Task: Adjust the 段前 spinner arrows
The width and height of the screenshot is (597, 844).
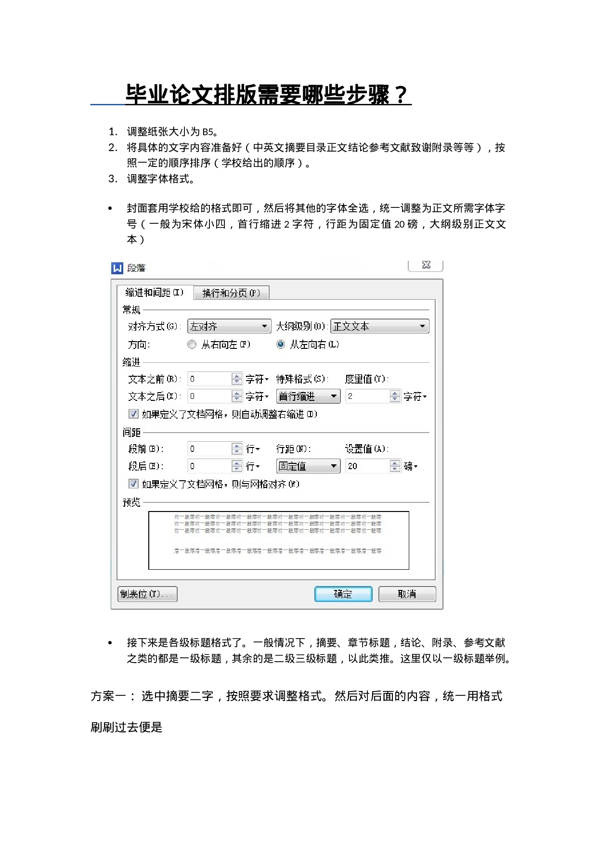Action: pyautogui.click(x=236, y=449)
